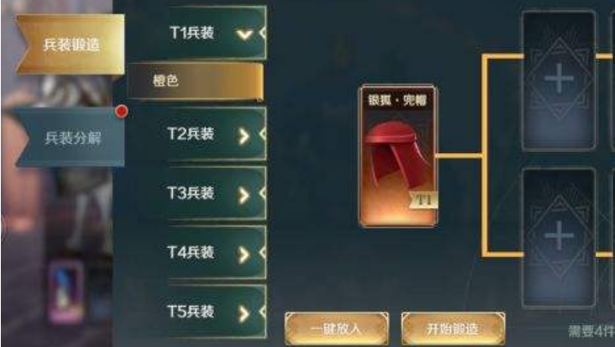
Task: Expand the T4兵装 category arrow
Action: click(x=244, y=255)
